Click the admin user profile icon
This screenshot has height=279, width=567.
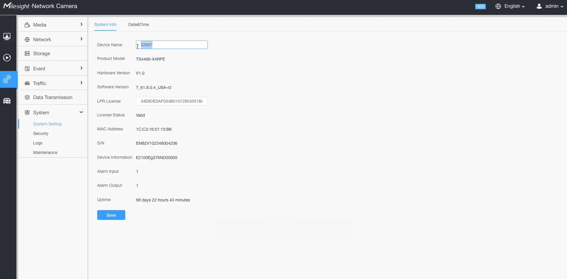pyautogui.click(x=539, y=6)
